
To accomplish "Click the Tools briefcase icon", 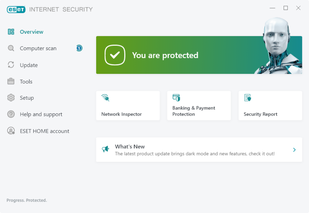I will point(11,81).
